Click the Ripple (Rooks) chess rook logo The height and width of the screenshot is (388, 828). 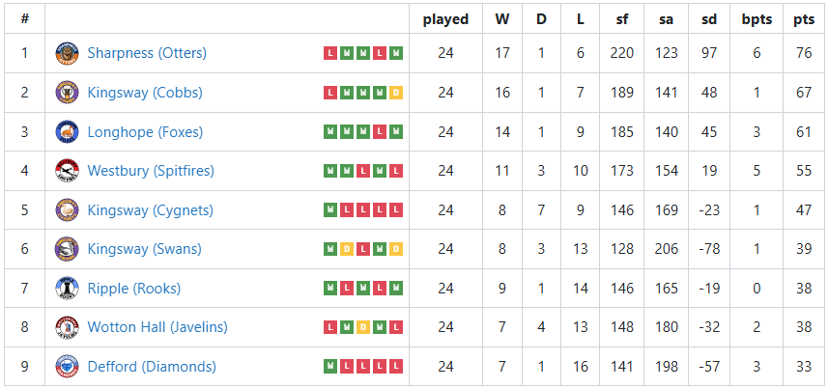point(67,289)
